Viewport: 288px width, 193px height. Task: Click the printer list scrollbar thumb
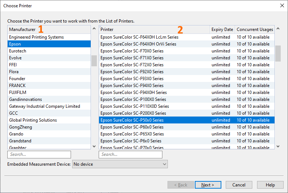(278, 54)
